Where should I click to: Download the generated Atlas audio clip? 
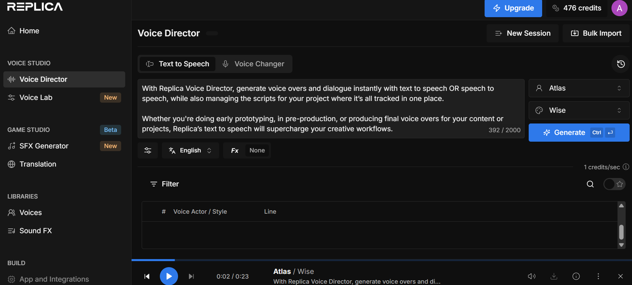click(554, 276)
